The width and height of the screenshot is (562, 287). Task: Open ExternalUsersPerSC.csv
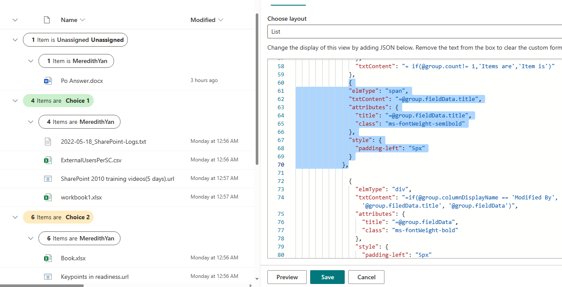click(91, 160)
